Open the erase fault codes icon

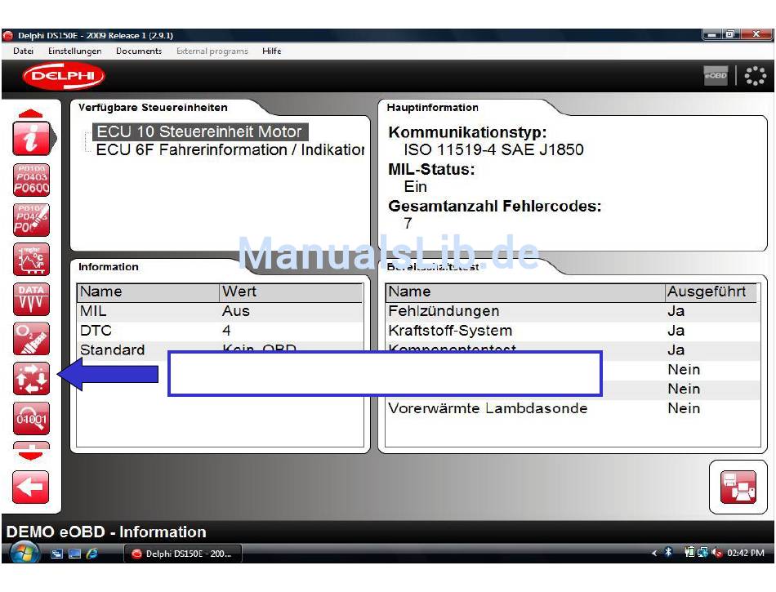(31, 220)
